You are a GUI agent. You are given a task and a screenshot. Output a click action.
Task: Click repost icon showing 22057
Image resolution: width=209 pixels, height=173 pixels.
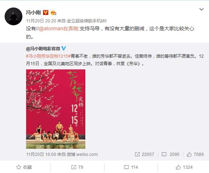pos(137,154)
